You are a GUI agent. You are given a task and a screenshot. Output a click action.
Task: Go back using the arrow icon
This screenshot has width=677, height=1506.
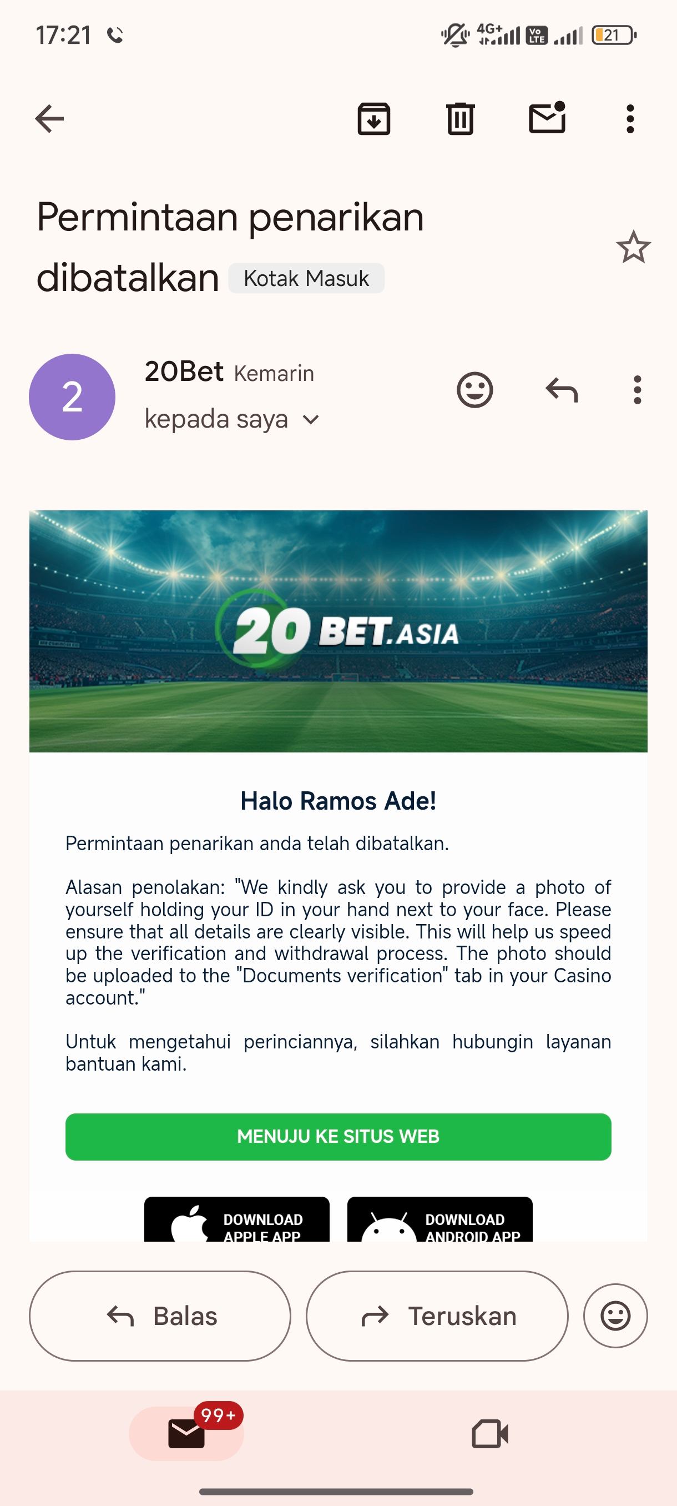(49, 119)
